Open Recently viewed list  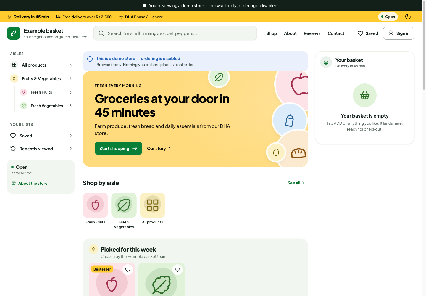pos(41,149)
